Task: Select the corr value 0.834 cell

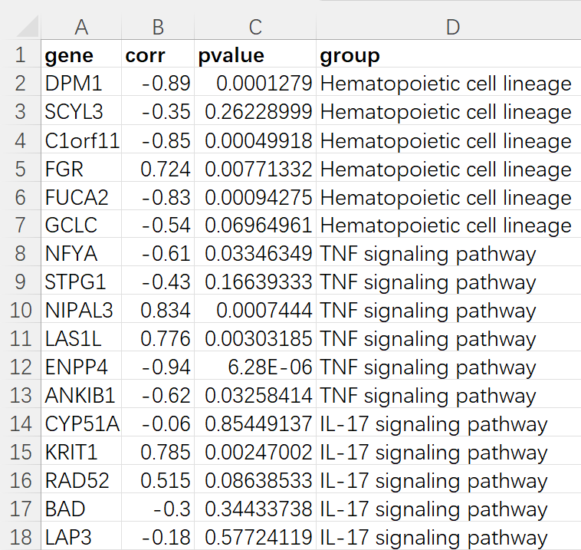Action: click(158, 311)
